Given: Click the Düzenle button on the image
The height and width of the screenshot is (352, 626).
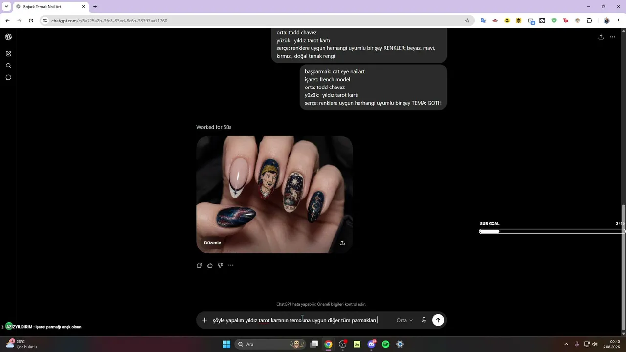Looking at the screenshot, I should (x=213, y=243).
